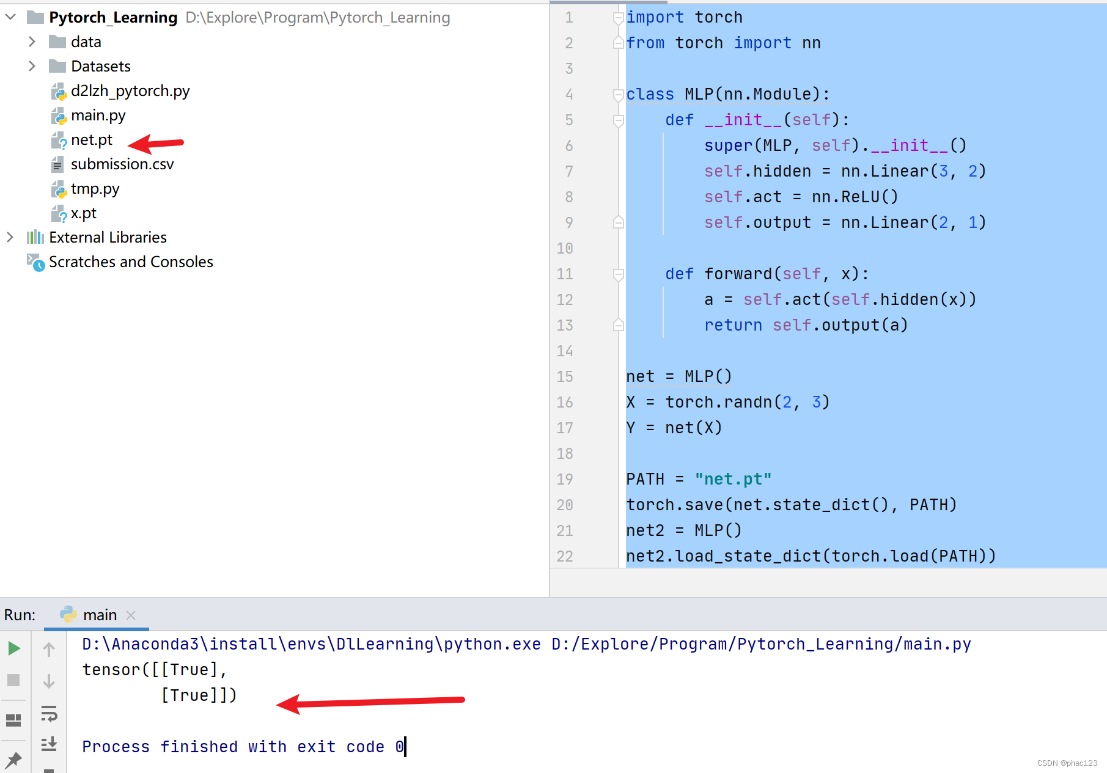Click the down arrow stack trace icon

(49, 681)
